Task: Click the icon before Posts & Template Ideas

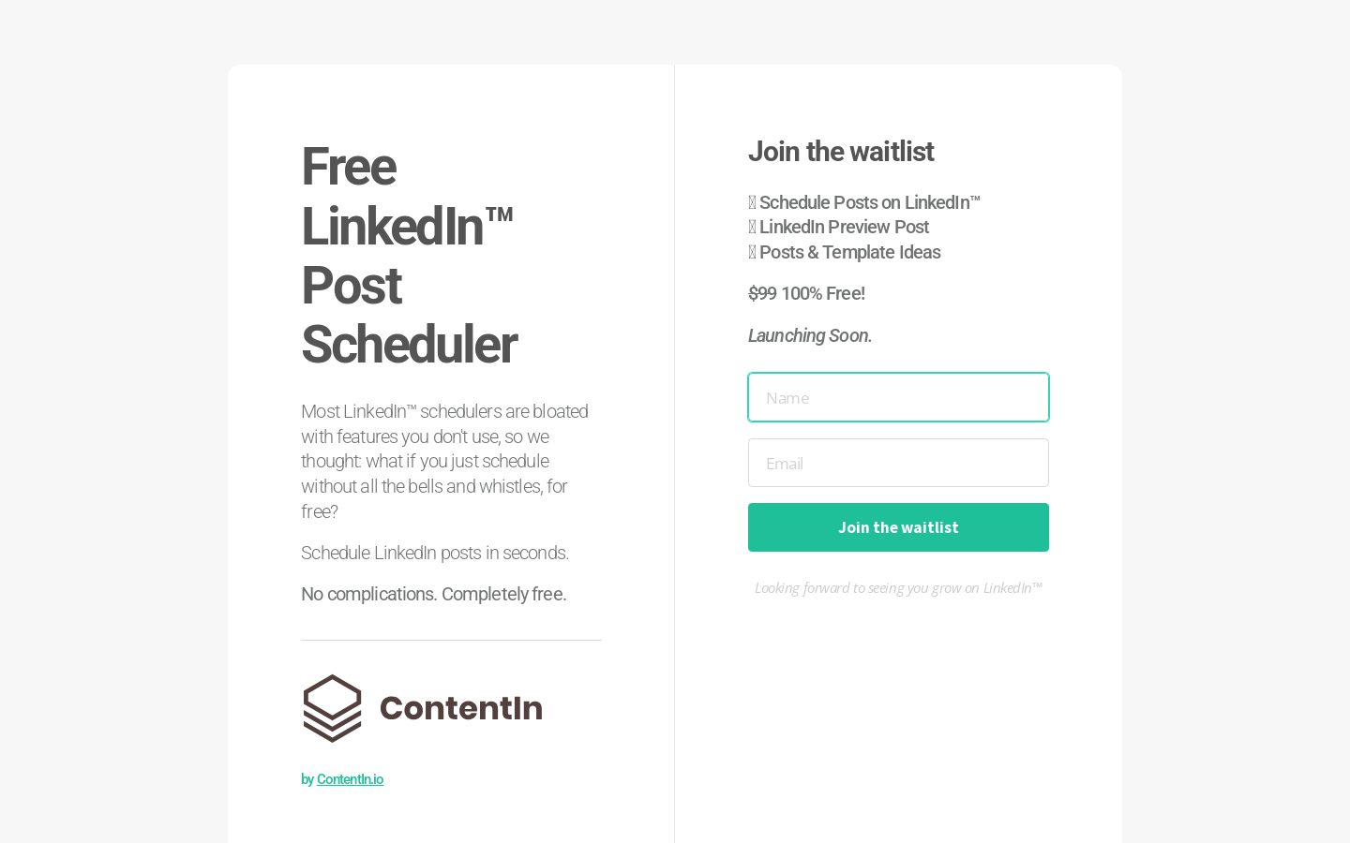Action: pyautogui.click(x=752, y=252)
